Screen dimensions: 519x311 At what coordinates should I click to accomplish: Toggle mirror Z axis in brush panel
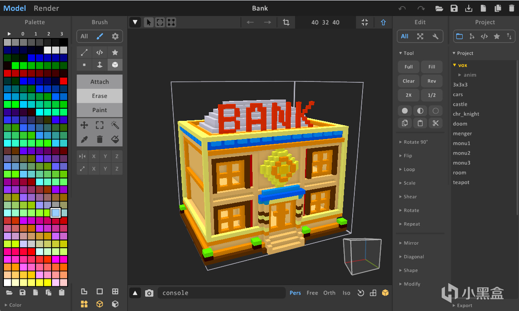tap(117, 156)
